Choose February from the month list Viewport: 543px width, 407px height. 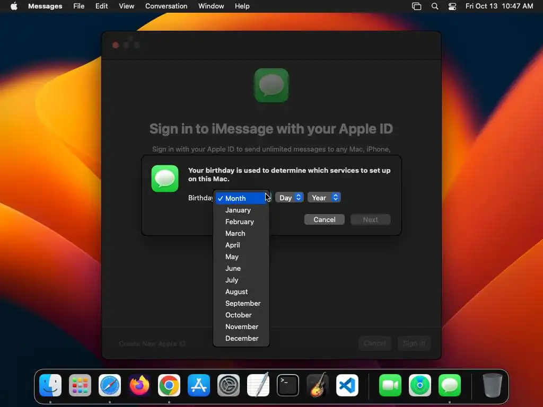241,222
